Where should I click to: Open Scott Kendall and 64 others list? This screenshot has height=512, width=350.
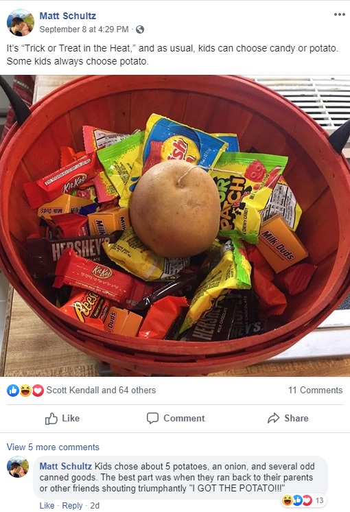[101, 390]
